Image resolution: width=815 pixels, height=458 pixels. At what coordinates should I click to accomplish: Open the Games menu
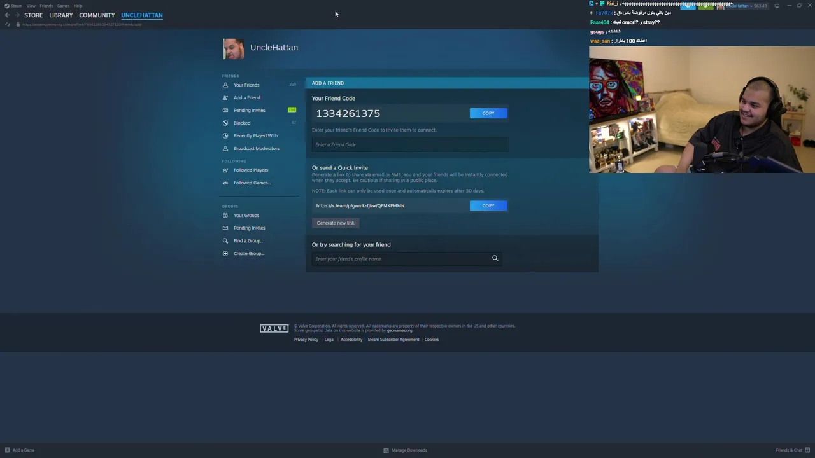pos(63,6)
